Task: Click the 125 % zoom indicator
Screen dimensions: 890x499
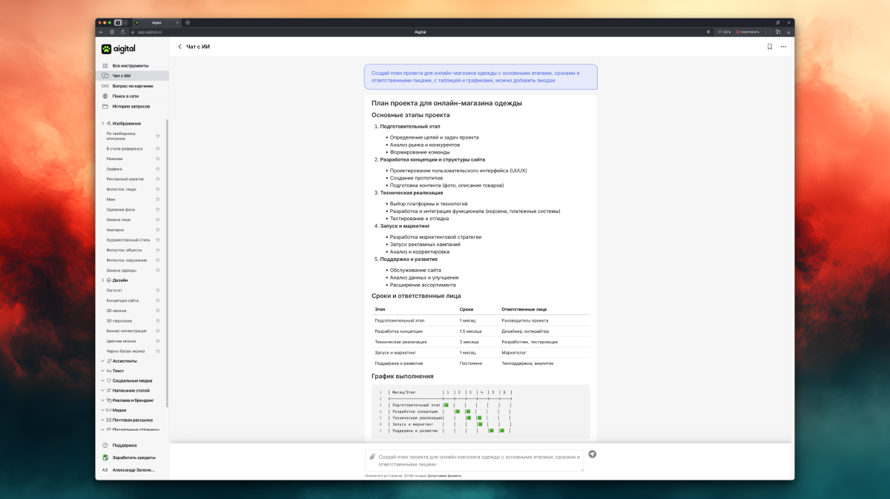Action: click(x=724, y=32)
